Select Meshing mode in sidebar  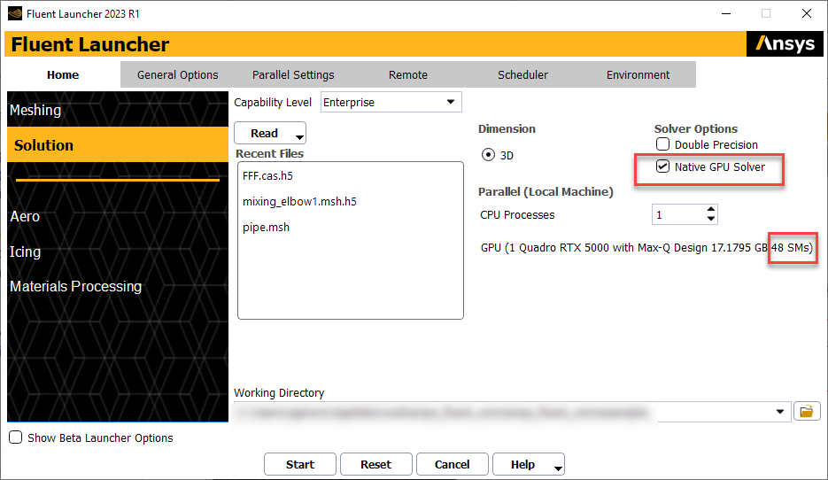tap(118, 110)
